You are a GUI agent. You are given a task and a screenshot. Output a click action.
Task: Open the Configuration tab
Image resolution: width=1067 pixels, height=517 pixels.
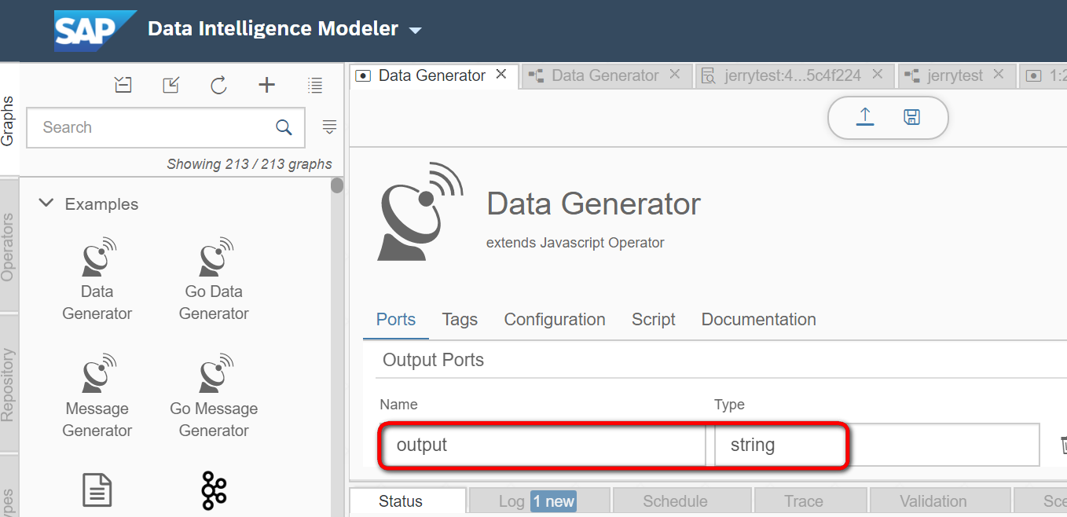coord(555,320)
